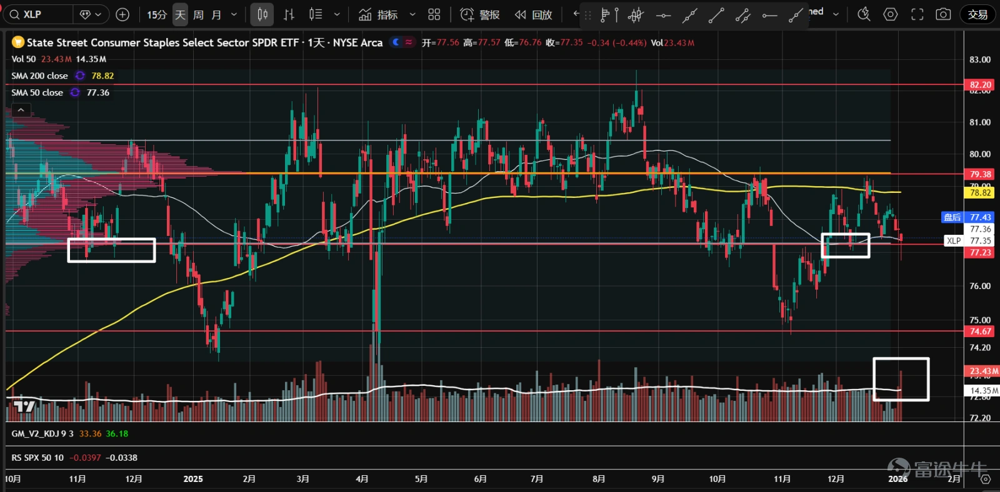This screenshot has height=492, width=1000.
Task: Toggle the pink approximate data indicator
Action: click(x=409, y=42)
